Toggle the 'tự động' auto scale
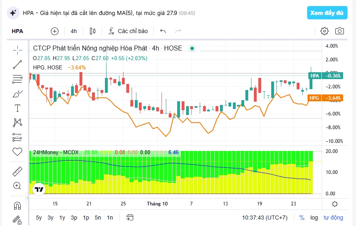 pos(333,218)
